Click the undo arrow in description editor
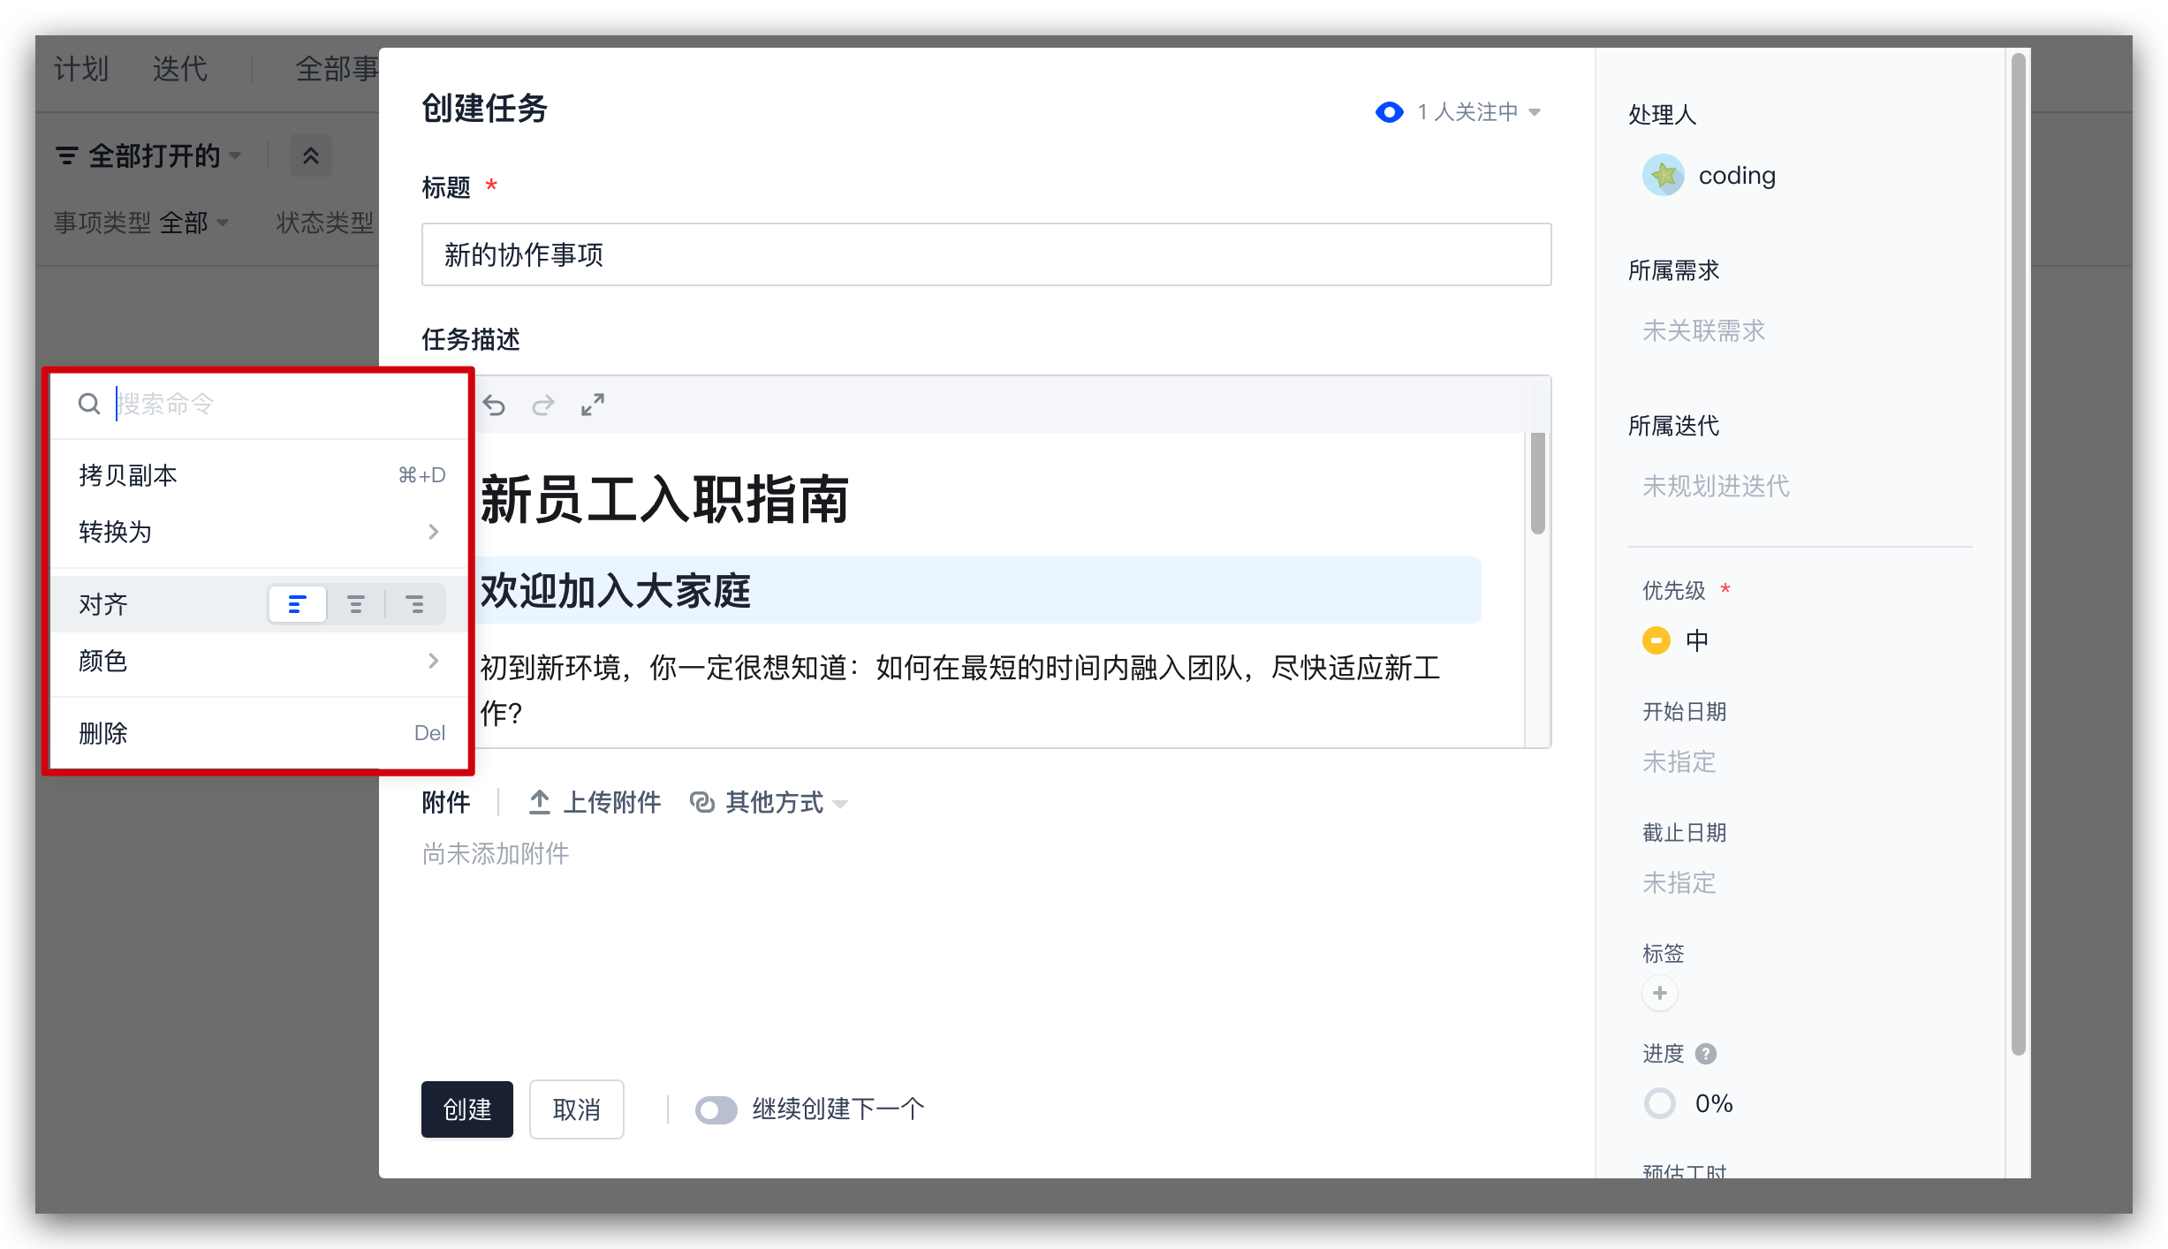 point(494,405)
